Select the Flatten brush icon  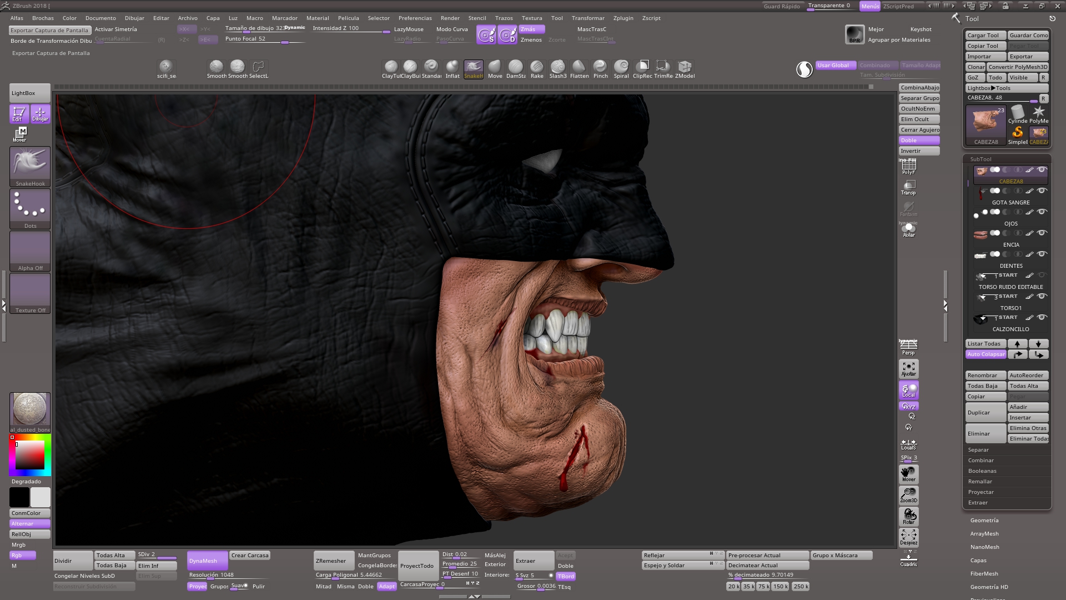pyautogui.click(x=579, y=69)
